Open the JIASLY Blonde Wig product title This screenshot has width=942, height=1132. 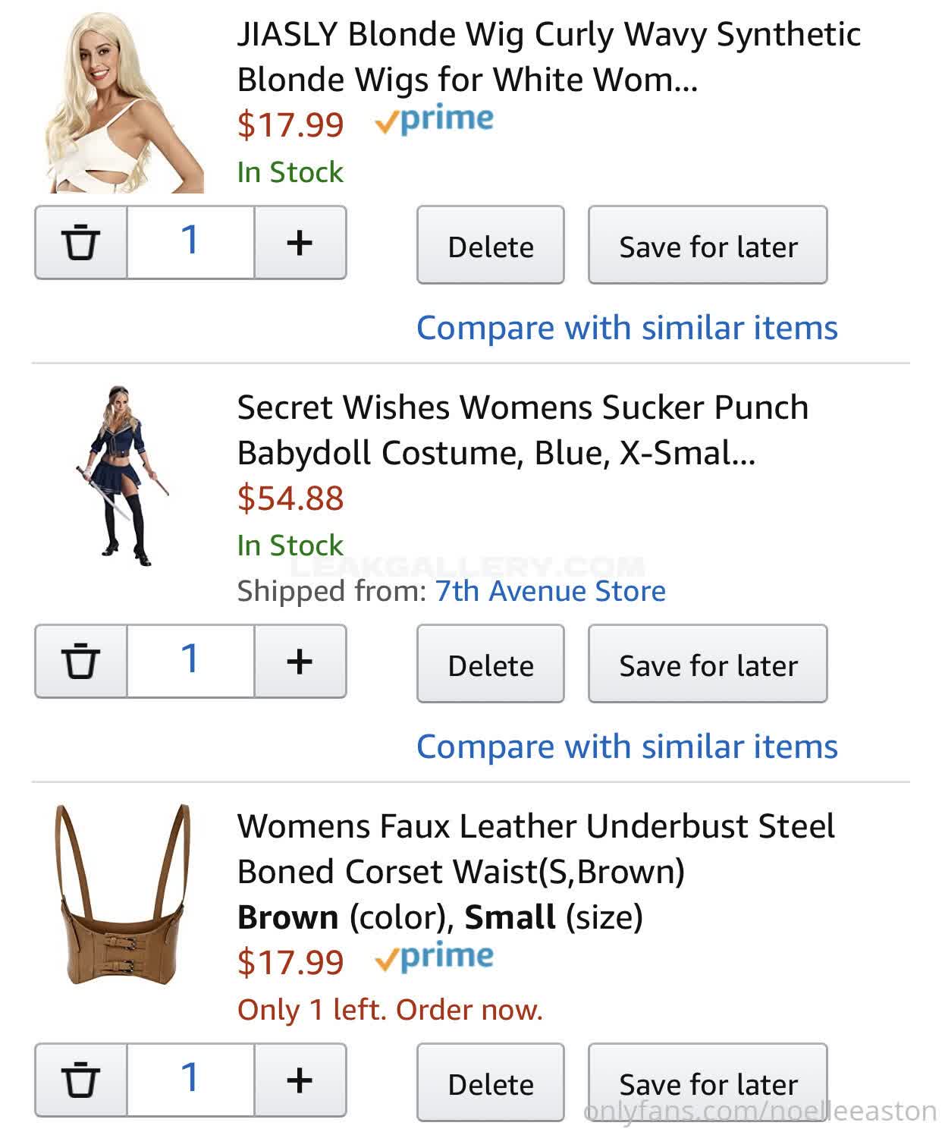(x=548, y=56)
